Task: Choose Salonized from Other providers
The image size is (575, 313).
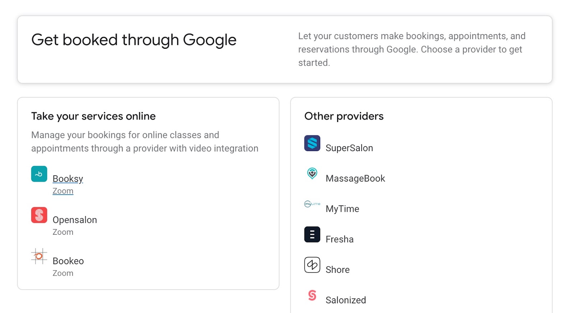Action: pyautogui.click(x=346, y=300)
